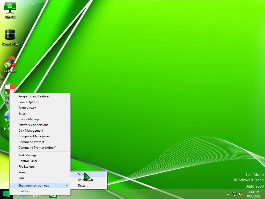Choose Shut down in submenu
Image resolution: width=265 pixels, height=199 pixels.
coord(88,180)
